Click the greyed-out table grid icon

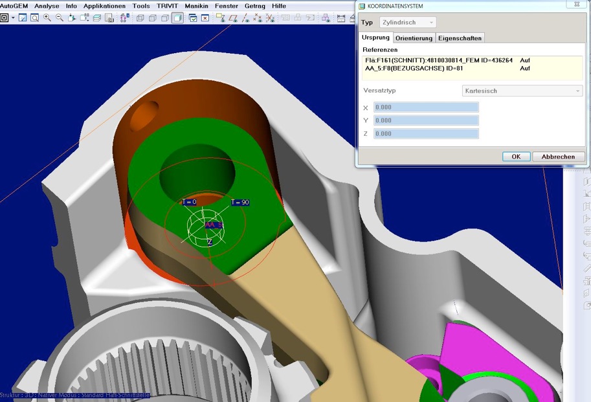[x=285, y=17]
